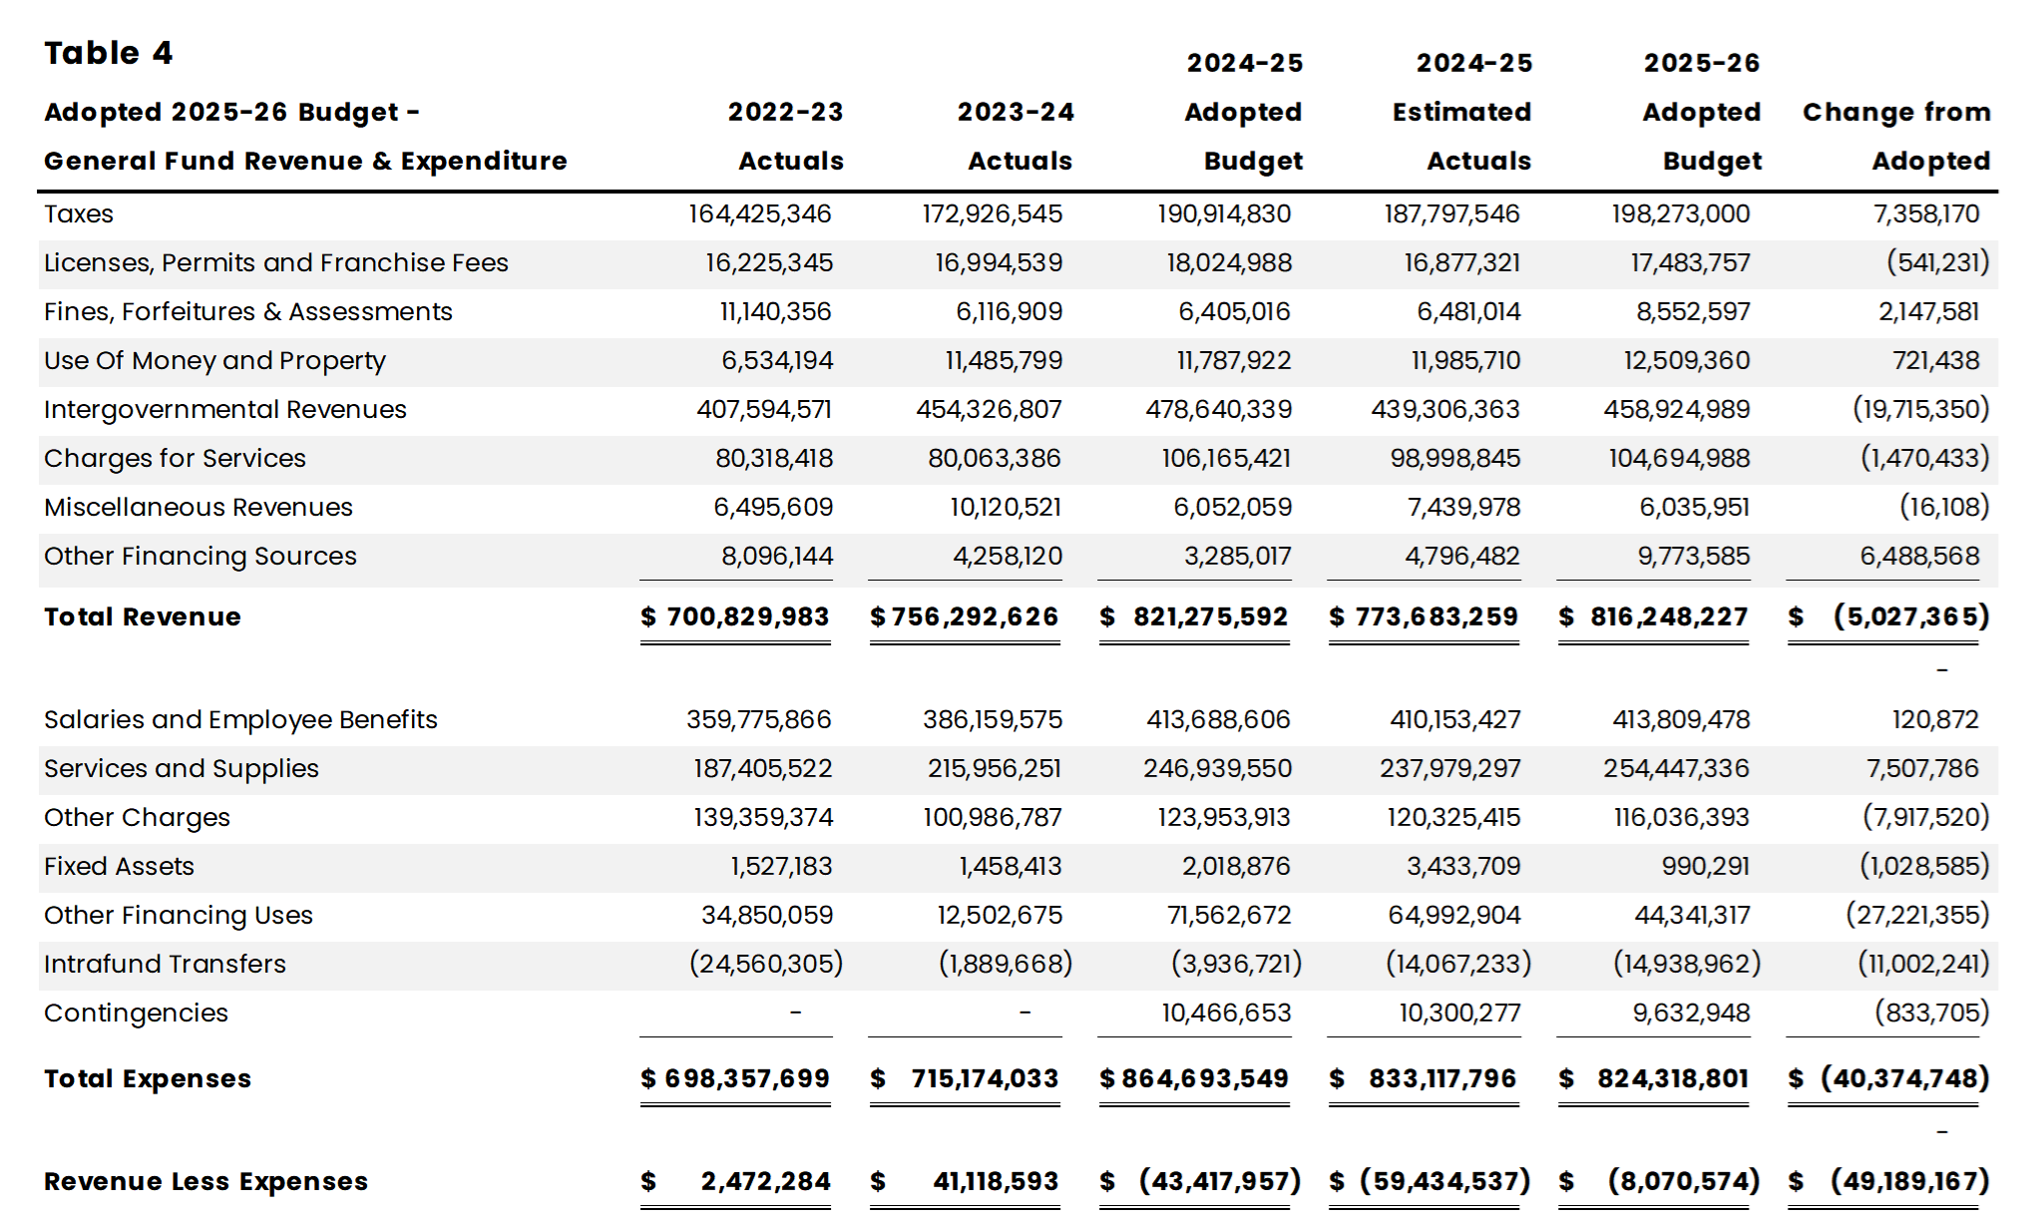Click the 2023-24 Actuals column header
The image size is (2030, 1223).
pyautogui.click(x=1015, y=136)
